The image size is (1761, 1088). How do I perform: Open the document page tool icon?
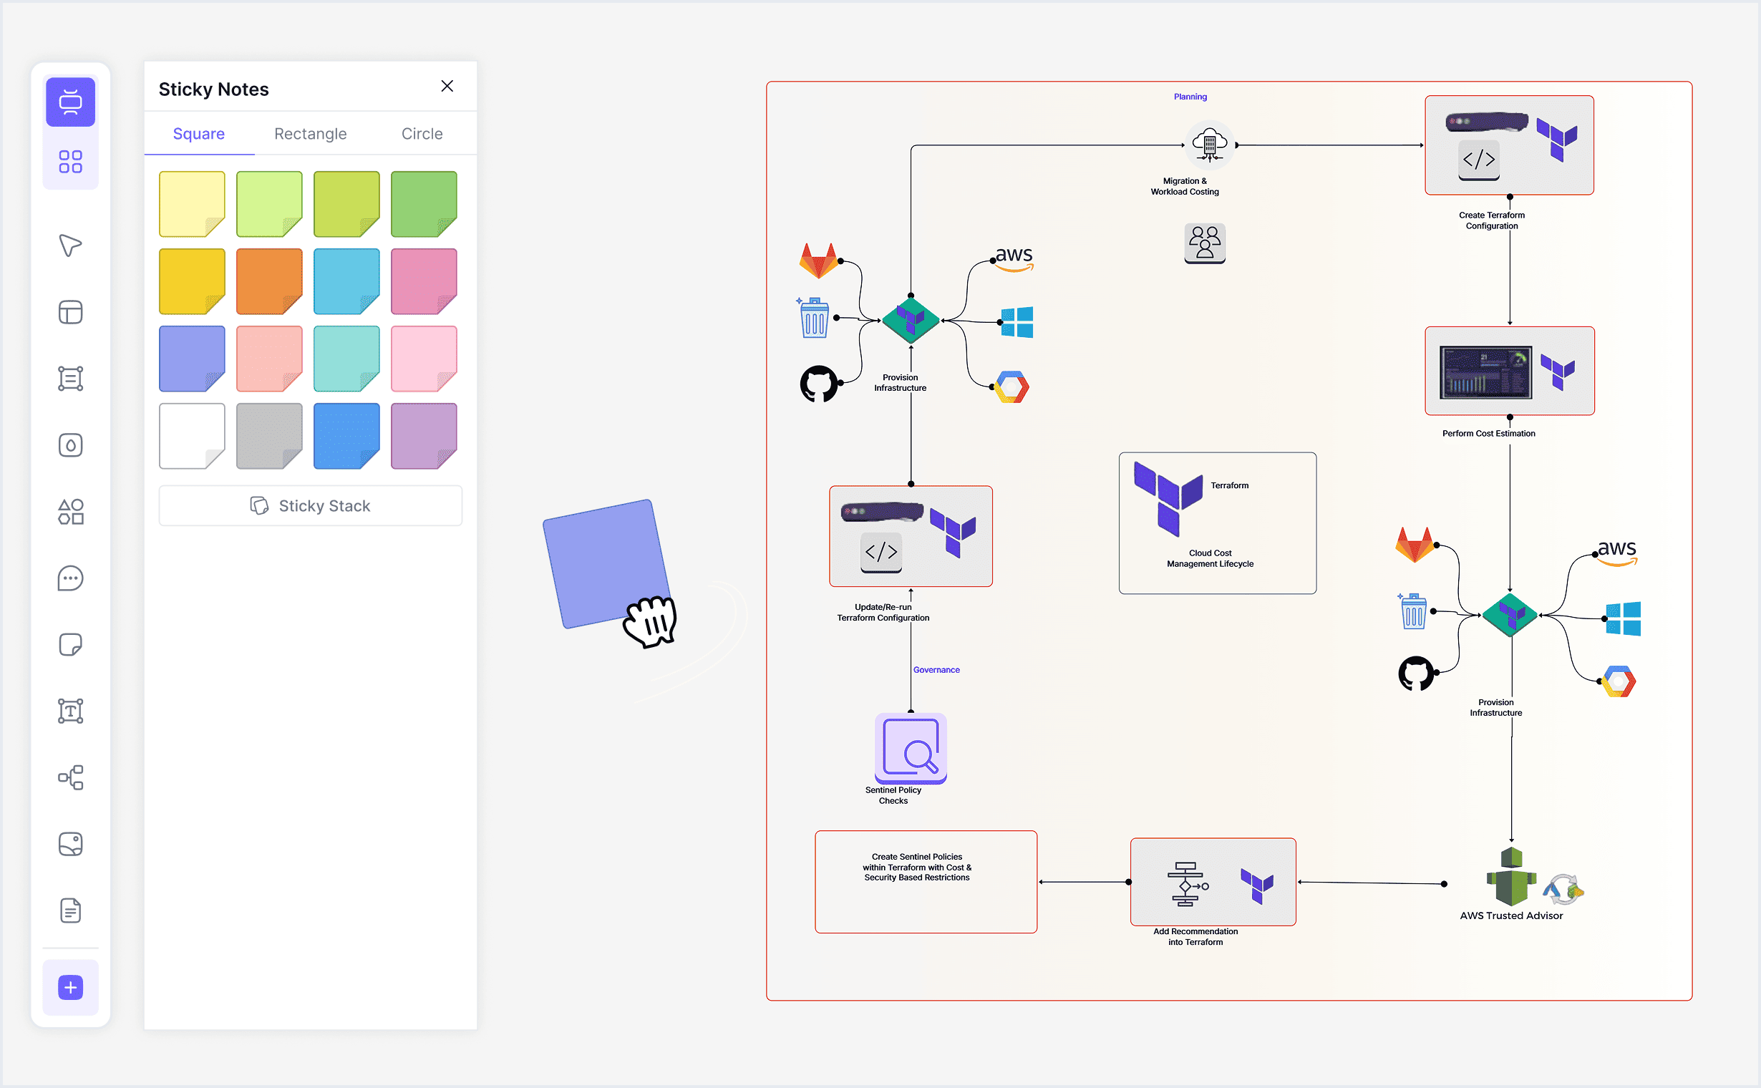pyautogui.click(x=71, y=911)
